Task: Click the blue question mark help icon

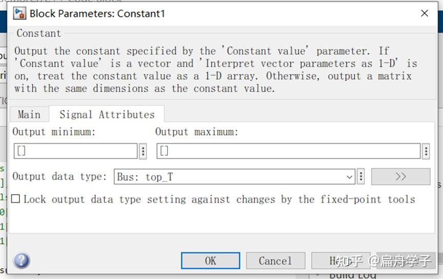Action: (22, 261)
